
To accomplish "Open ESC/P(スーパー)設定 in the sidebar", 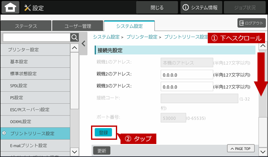I will (35, 110).
